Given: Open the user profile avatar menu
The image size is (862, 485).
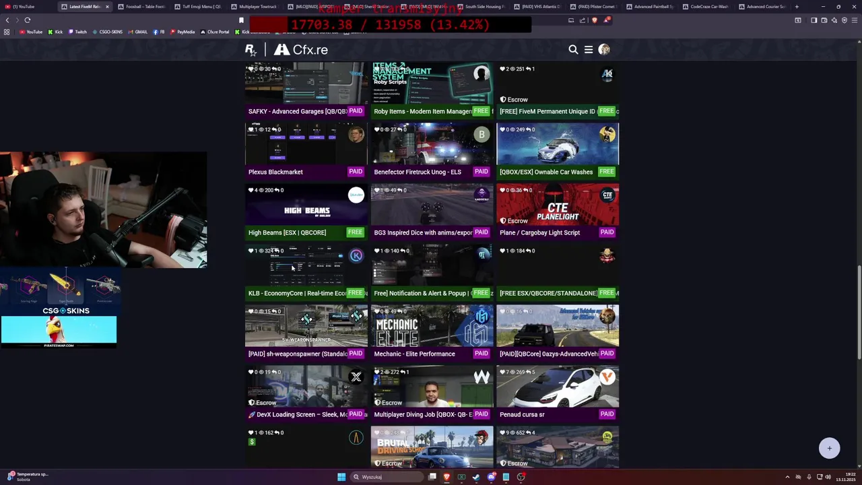Looking at the screenshot, I should 604,49.
